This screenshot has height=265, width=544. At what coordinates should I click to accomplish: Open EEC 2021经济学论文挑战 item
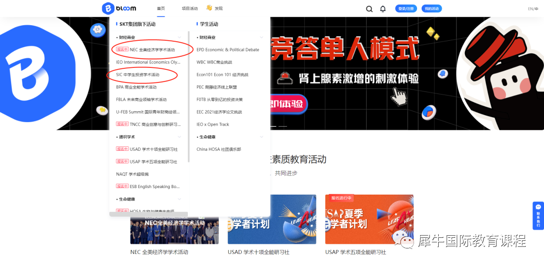[219, 112]
